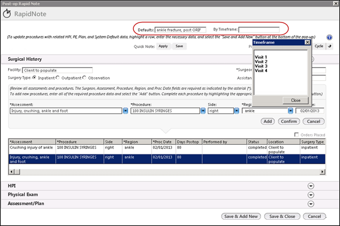Select Outpatient surgery type radio
Screen dimensions: 340x226
point(58,77)
